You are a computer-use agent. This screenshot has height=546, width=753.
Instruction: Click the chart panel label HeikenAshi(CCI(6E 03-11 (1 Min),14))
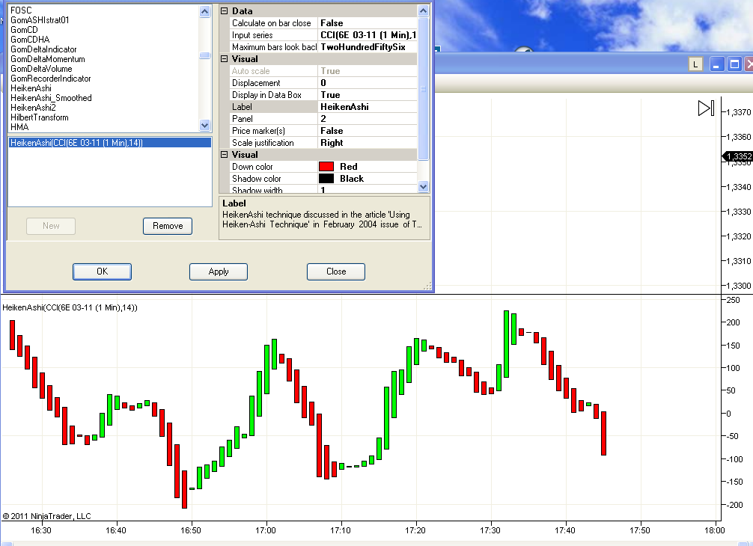coord(70,307)
